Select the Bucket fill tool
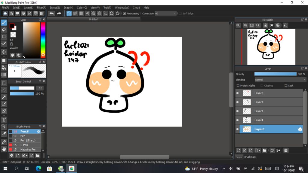The image size is (308, 173). click(4, 68)
